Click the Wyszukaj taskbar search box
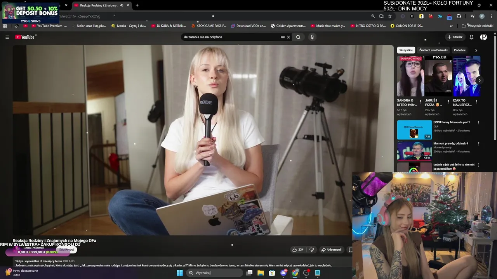The image size is (497, 279). tap(214, 273)
